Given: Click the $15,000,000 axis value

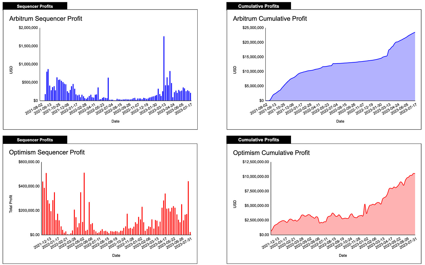Looking at the screenshot, I should 253,57.
